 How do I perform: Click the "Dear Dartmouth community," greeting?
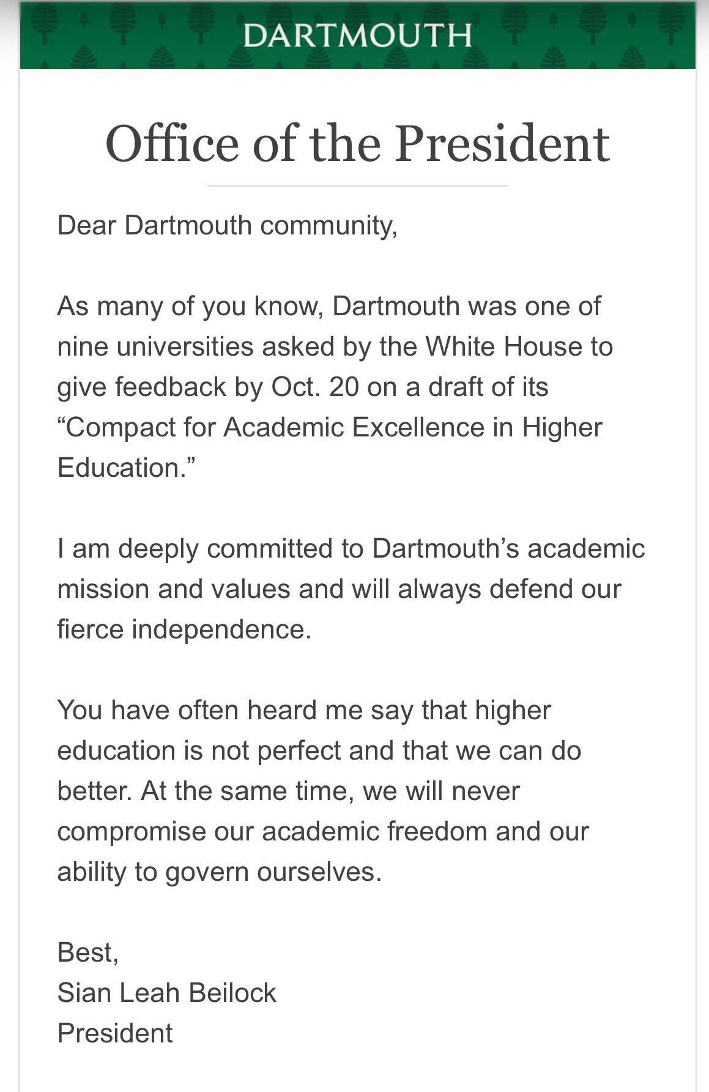click(227, 225)
